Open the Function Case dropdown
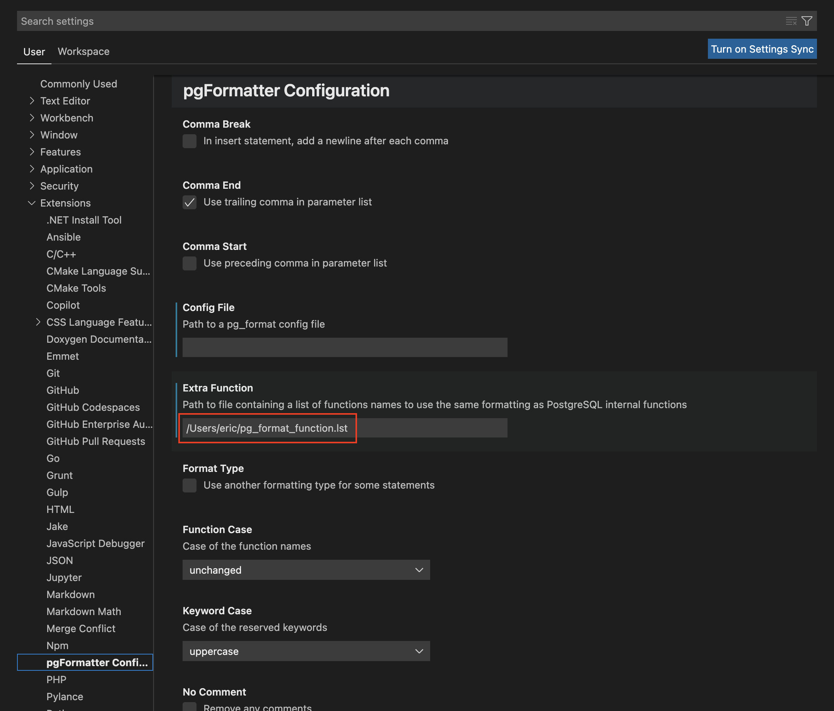834x711 pixels. [306, 570]
